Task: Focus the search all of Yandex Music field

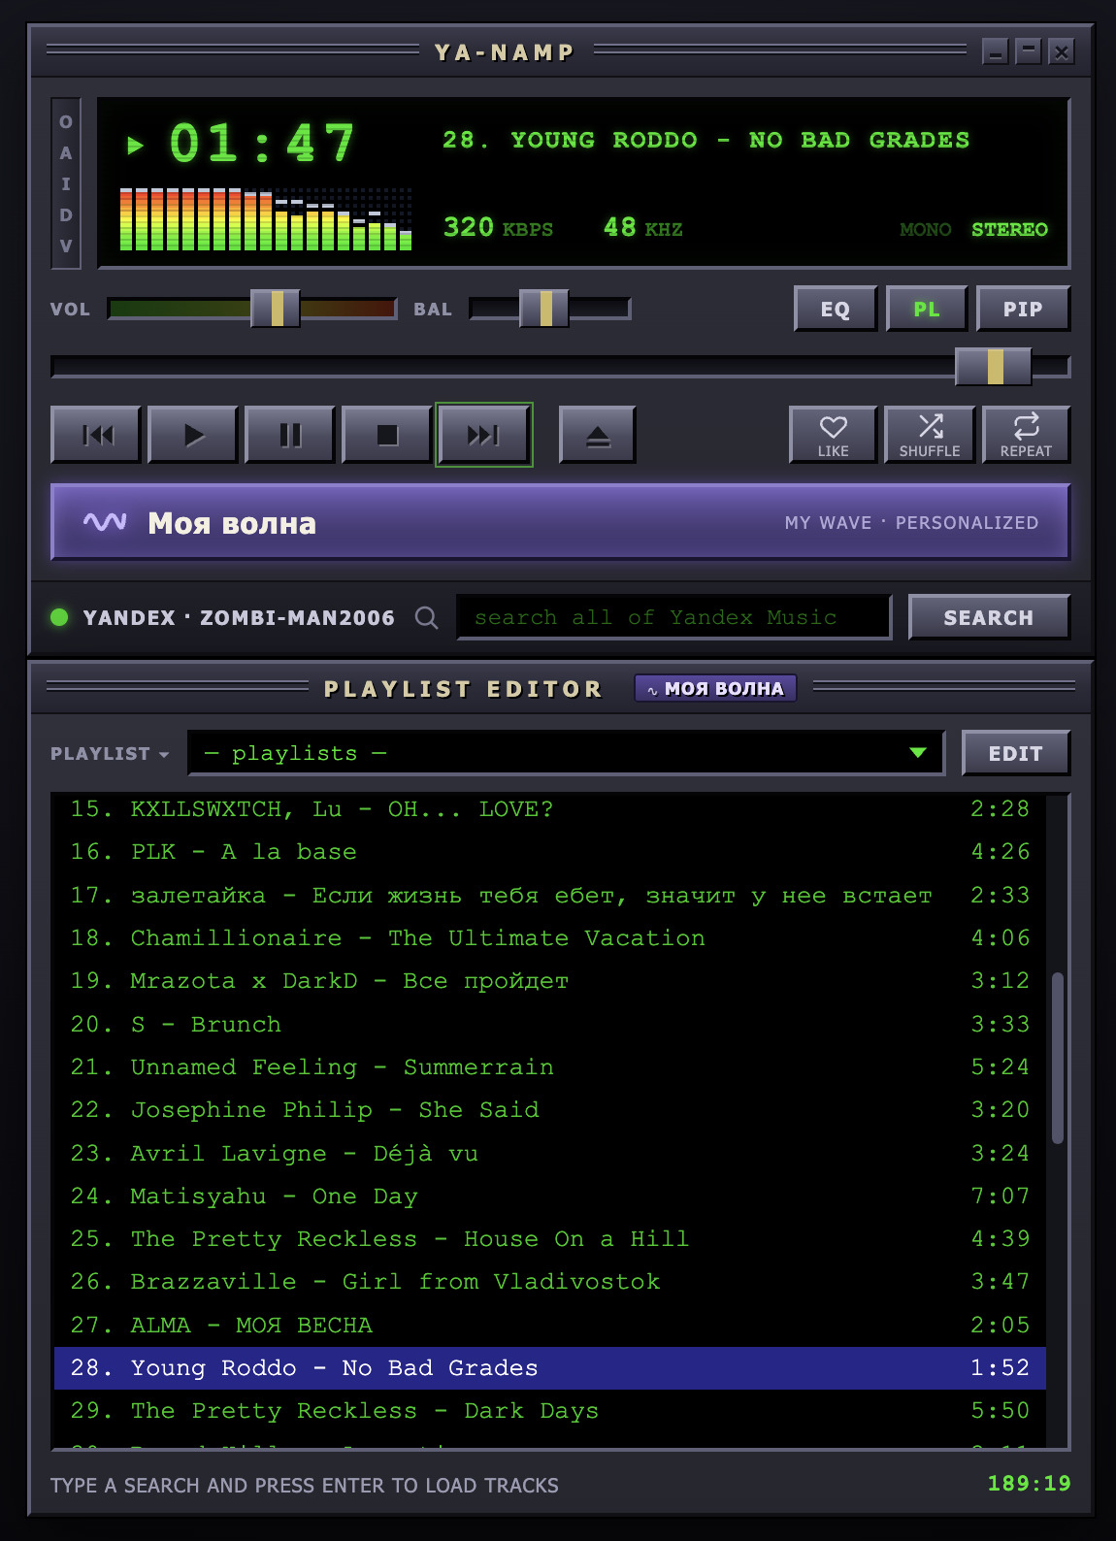Action: (673, 617)
